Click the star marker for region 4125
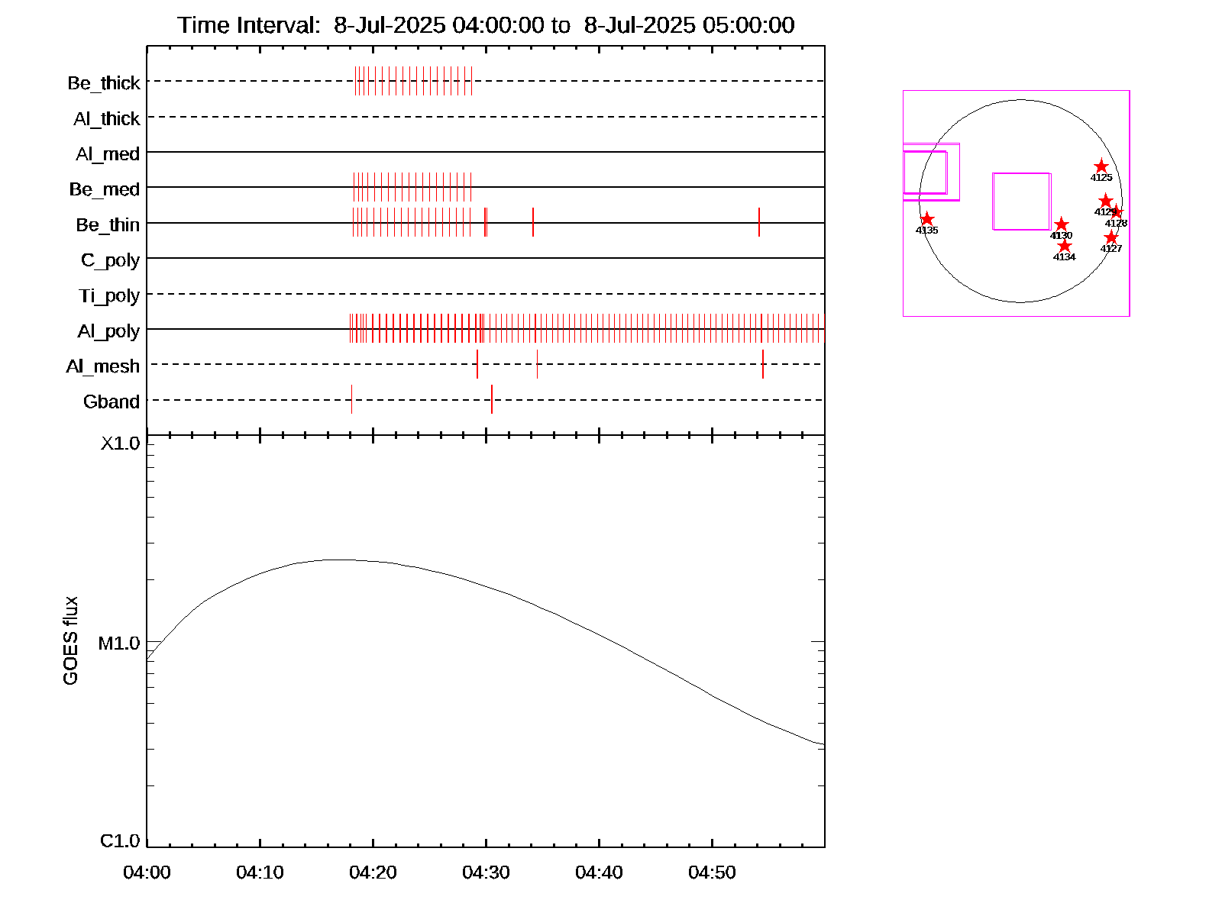Viewport: 1222px width, 916px height. (1101, 166)
